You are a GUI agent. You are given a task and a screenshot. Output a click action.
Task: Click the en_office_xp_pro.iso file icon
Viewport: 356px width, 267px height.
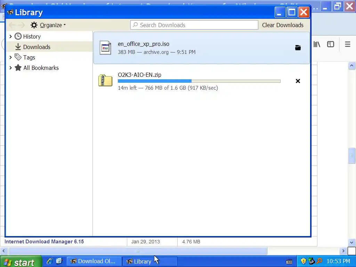(105, 48)
